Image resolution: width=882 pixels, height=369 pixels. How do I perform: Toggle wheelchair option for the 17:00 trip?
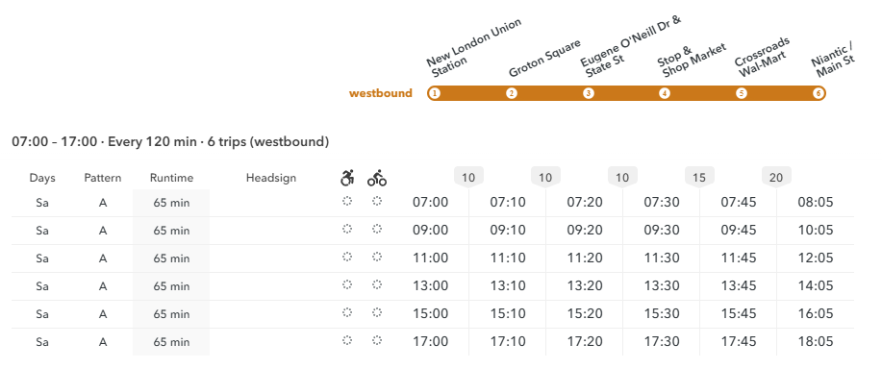(347, 340)
